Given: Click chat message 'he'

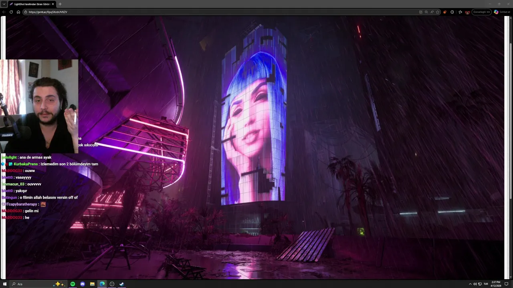Looking at the screenshot, I should pyautogui.click(x=27, y=218).
